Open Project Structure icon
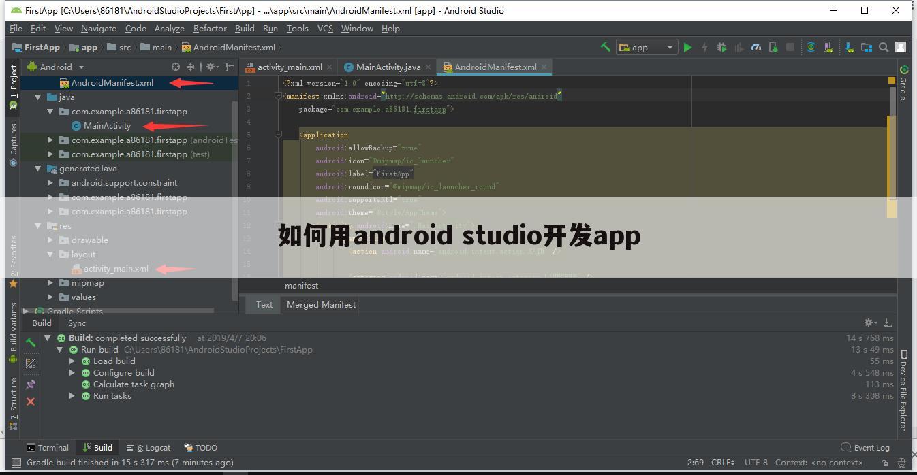The width and height of the screenshot is (917, 475). 867,47
